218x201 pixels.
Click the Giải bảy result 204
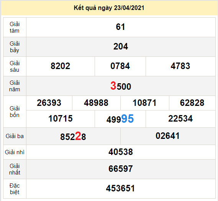[x=121, y=46]
